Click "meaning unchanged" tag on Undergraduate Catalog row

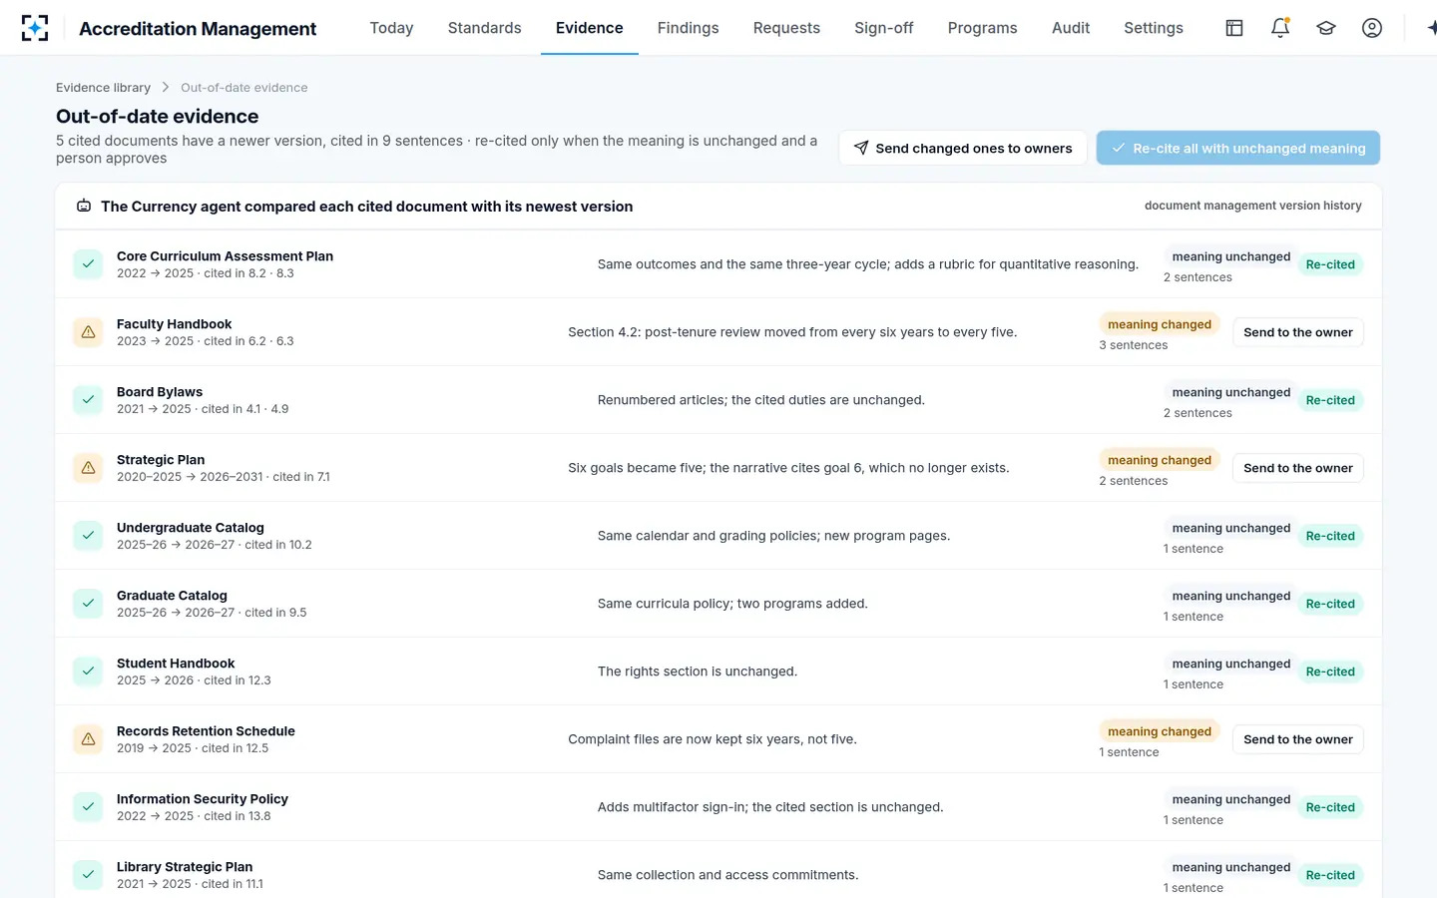tap(1231, 528)
